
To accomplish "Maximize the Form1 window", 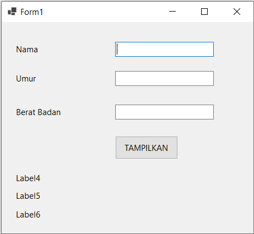I will (x=204, y=12).
